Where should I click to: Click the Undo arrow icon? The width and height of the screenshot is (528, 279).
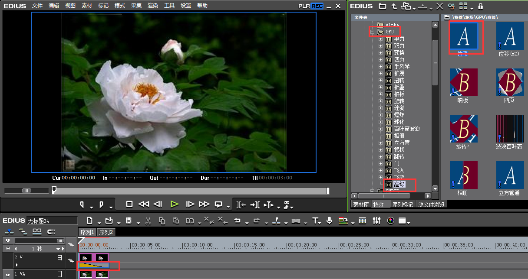point(237,221)
